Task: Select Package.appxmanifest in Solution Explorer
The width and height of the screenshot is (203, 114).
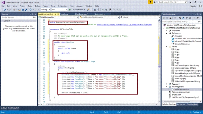Action: point(181,92)
